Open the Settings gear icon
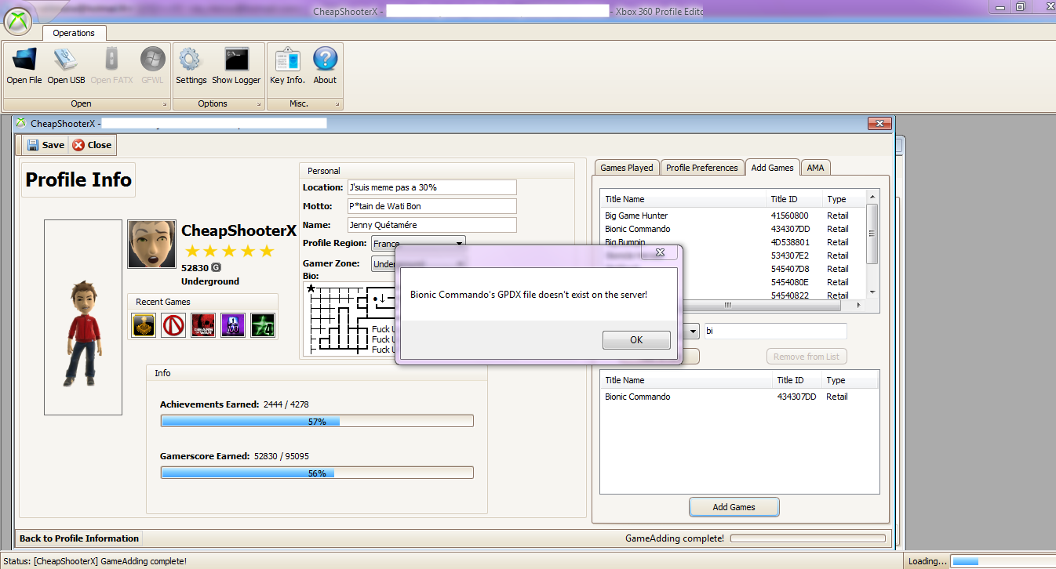The height and width of the screenshot is (569, 1056). coord(191,60)
